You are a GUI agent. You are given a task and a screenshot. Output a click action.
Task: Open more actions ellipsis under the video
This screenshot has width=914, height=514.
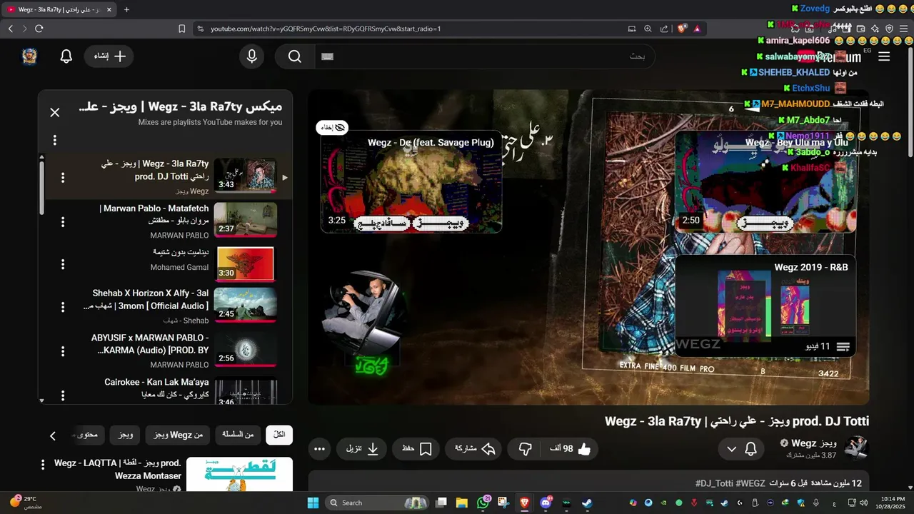(320, 449)
